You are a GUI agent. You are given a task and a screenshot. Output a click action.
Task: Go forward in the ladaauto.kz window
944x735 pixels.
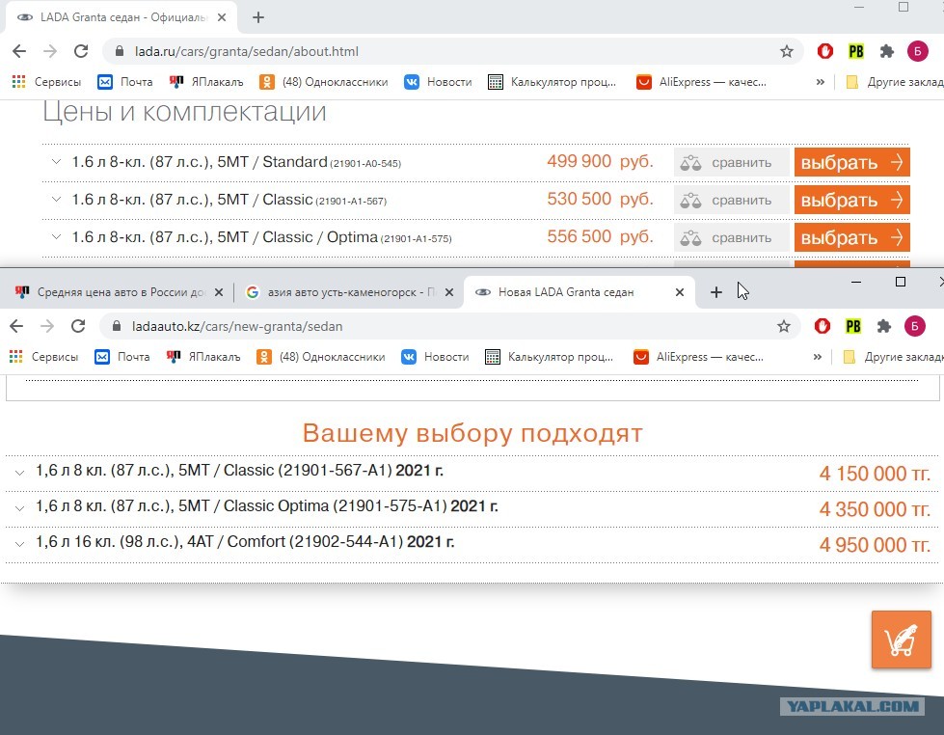click(47, 326)
